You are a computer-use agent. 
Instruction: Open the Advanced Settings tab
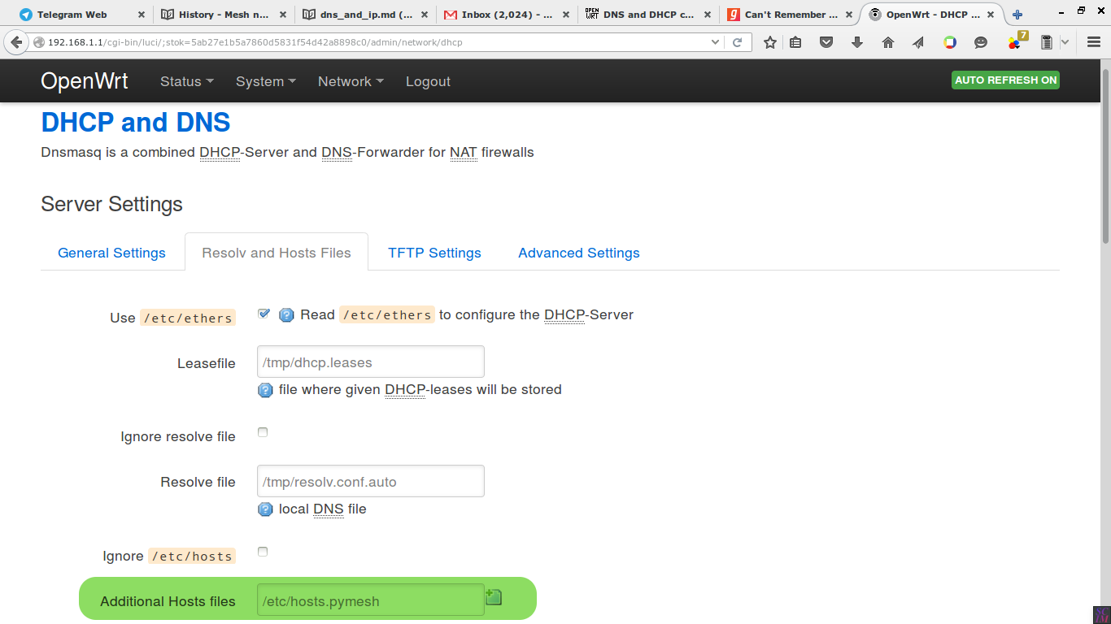[578, 253]
